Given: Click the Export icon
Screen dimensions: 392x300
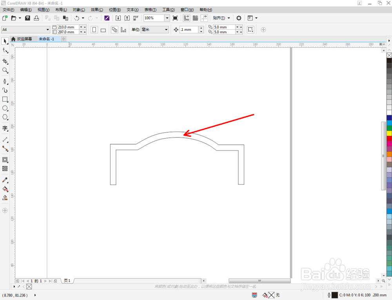Looking at the screenshot, I should tap(127, 18).
